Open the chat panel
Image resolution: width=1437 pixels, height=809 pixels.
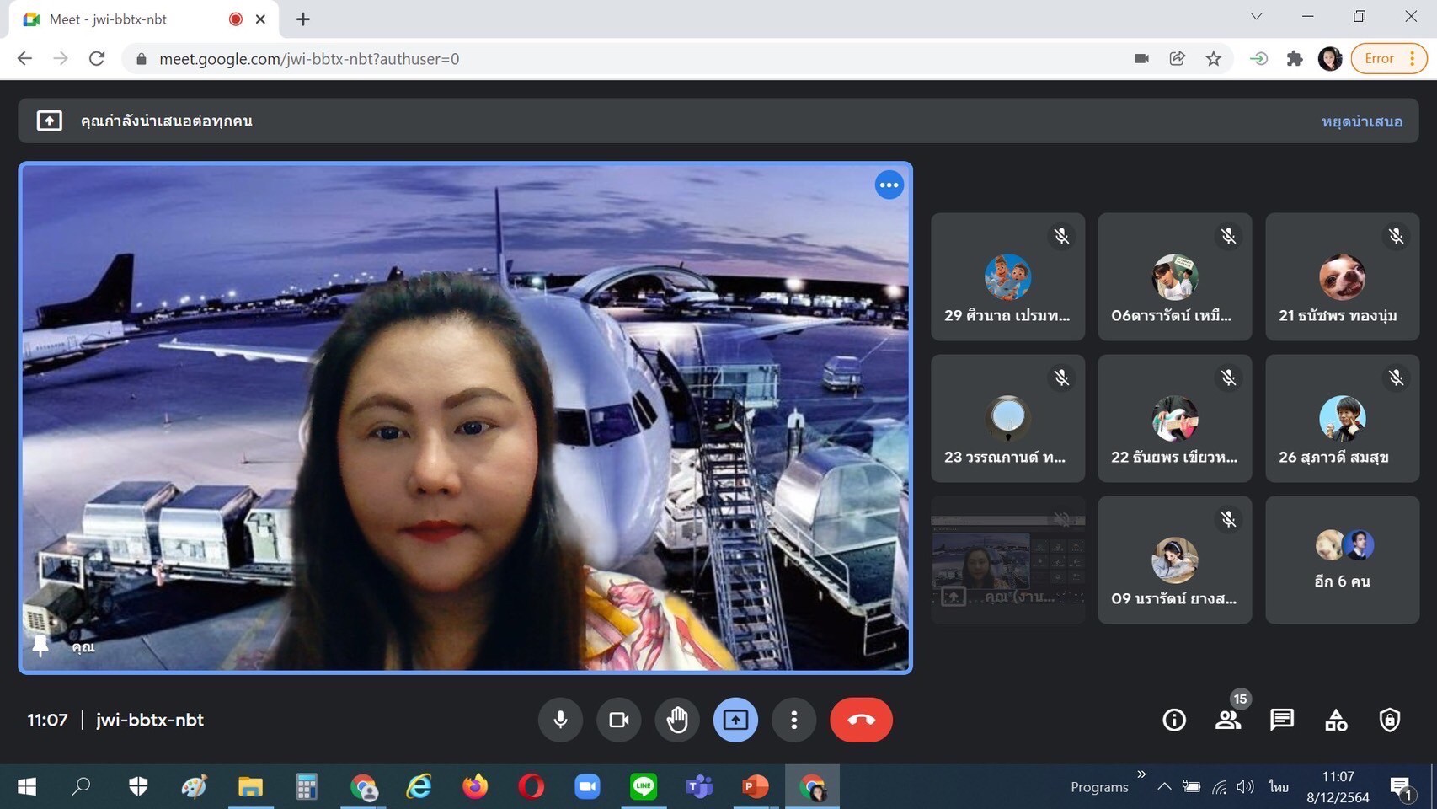(1282, 720)
